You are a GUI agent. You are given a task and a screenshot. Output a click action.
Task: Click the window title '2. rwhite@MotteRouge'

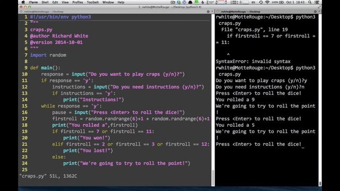tap(170, 7)
